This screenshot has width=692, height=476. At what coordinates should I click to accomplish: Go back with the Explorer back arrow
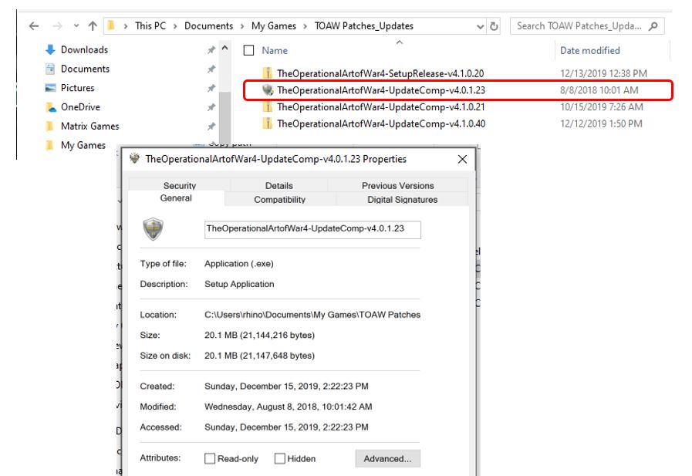click(33, 26)
